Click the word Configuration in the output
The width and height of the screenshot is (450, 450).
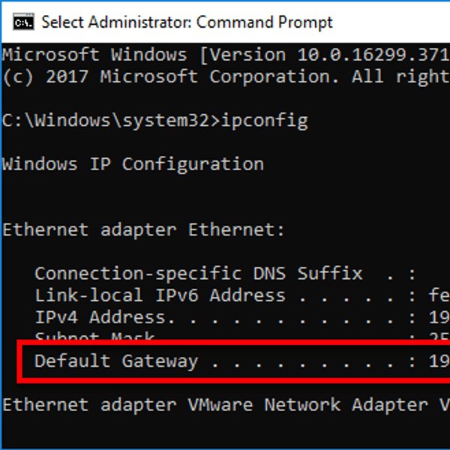click(193, 164)
